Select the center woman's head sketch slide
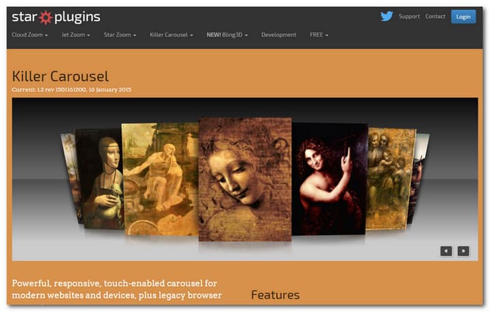This screenshot has width=490, height=312. pyautogui.click(x=245, y=179)
